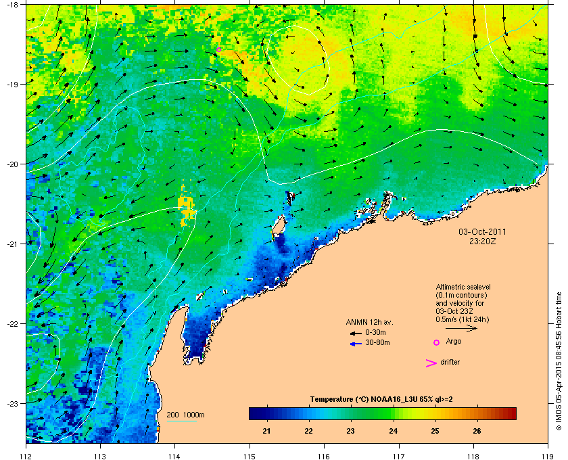
Task: Click the longitude label 117
Action: [399, 456]
